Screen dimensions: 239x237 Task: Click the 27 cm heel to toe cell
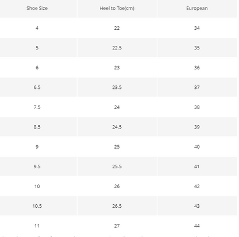click(117, 226)
